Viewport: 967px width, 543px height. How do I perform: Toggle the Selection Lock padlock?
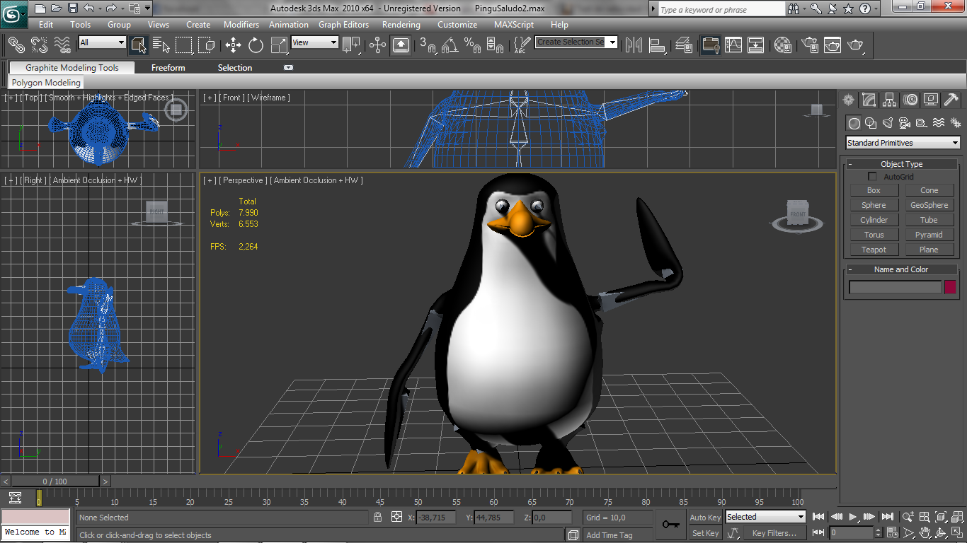coord(378,518)
